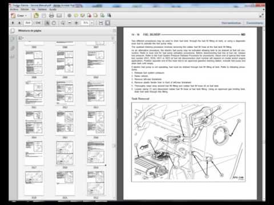Select middle thumbnail in second row
Viewport: 274px width, 205px height.
pyautogui.click(x=65, y=62)
